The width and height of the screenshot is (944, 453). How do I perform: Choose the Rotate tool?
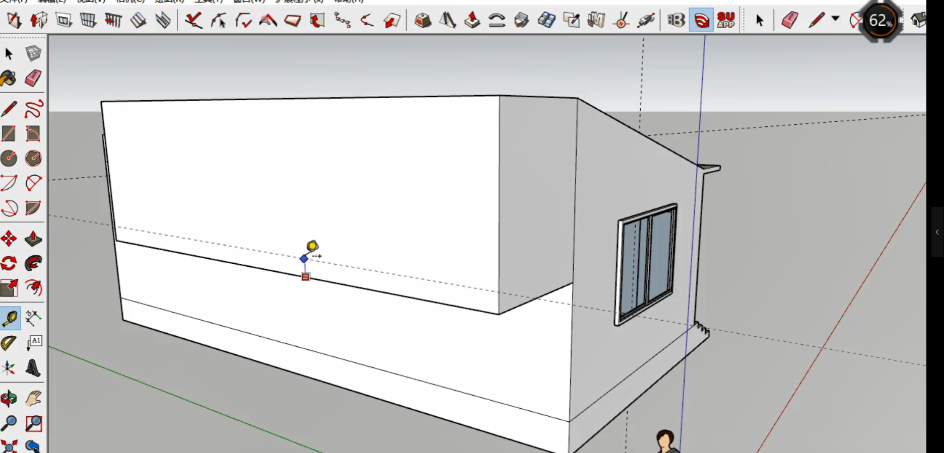point(9,263)
